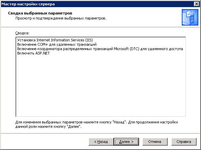Click the Сводка: label above the list

point(22,33)
